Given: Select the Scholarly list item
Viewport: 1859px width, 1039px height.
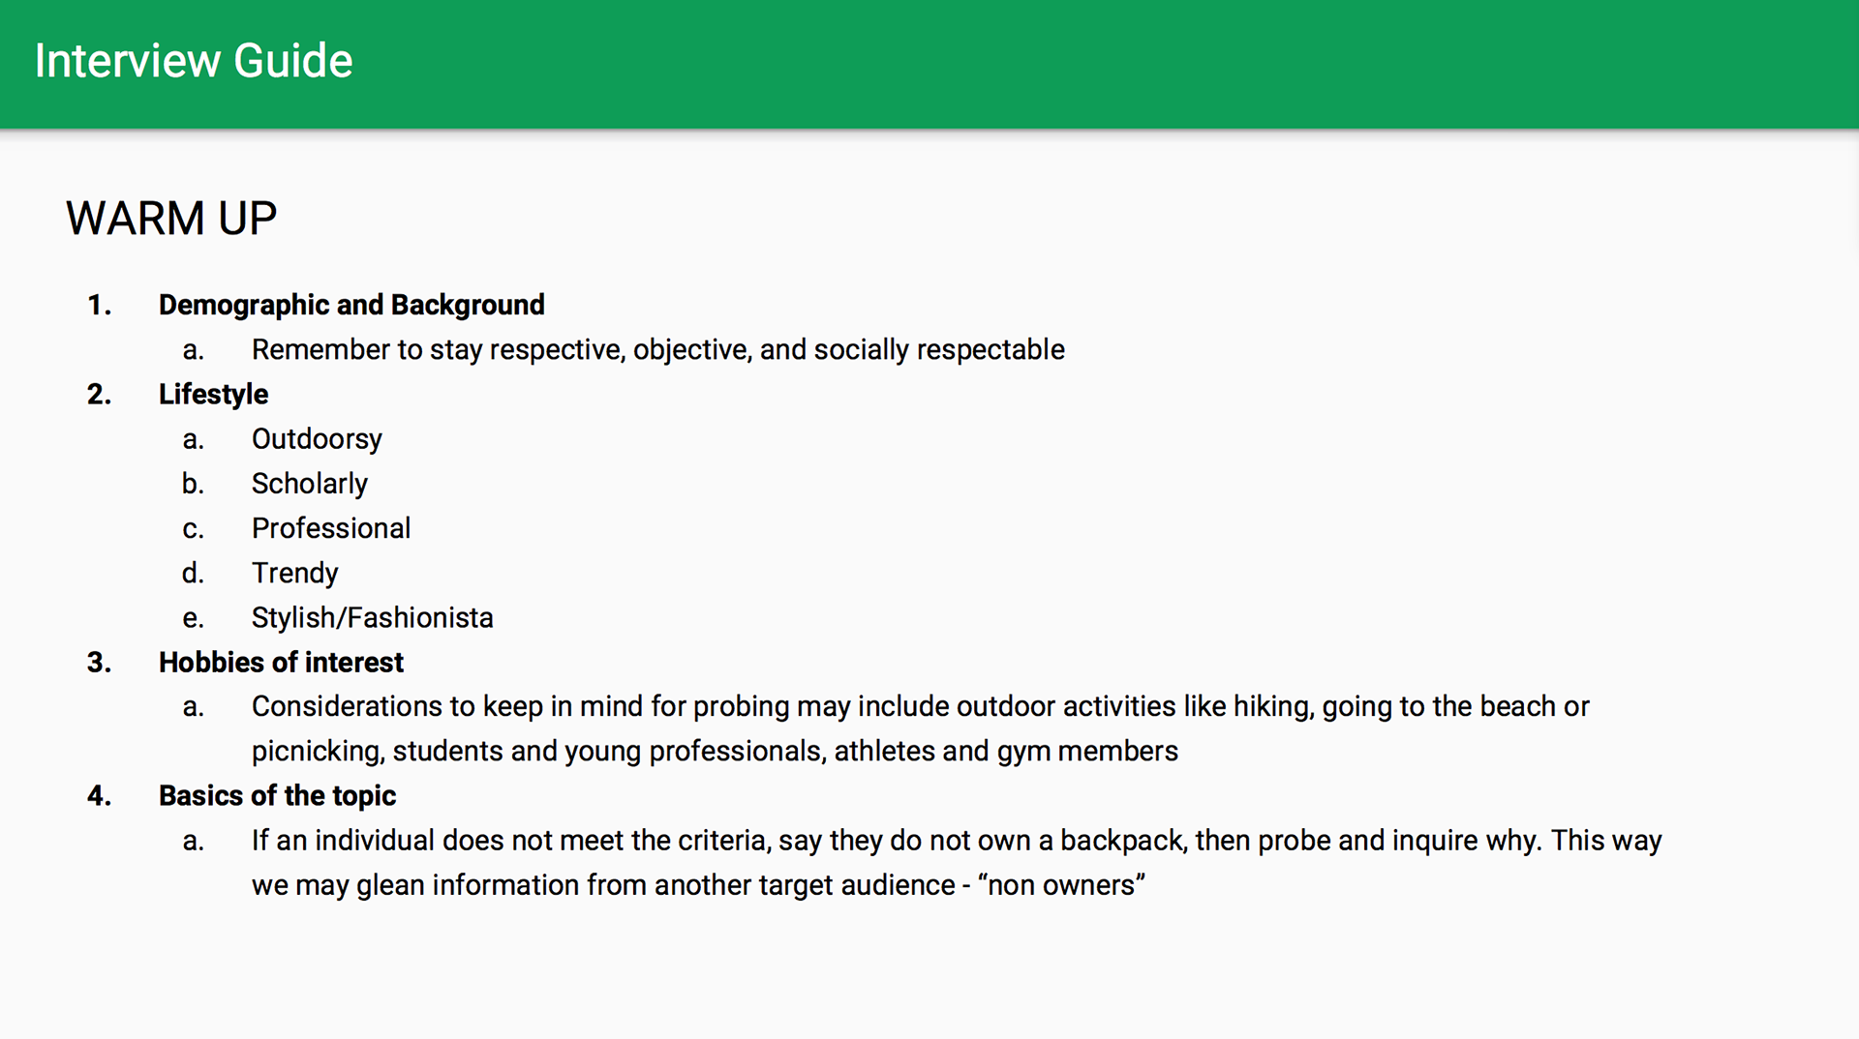Looking at the screenshot, I should [310, 484].
